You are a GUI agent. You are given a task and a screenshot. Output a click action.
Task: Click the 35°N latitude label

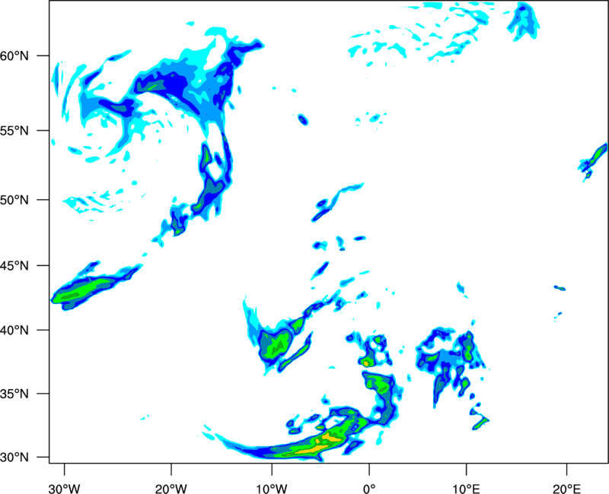click(x=14, y=394)
